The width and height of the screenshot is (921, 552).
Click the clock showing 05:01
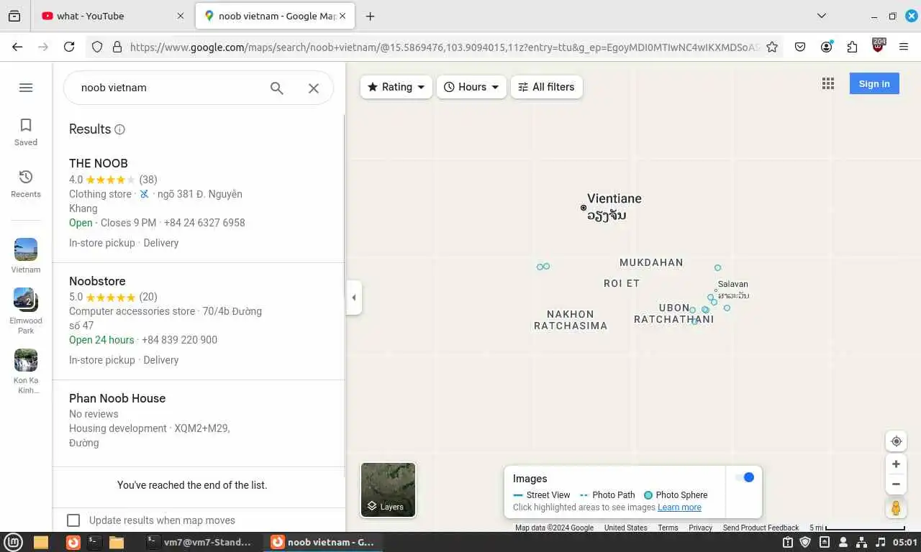(904, 542)
